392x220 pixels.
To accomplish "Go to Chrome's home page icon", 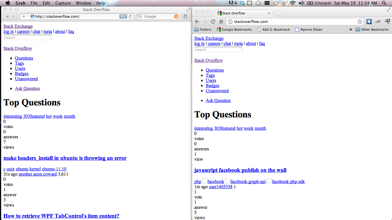I will point(221,21).
